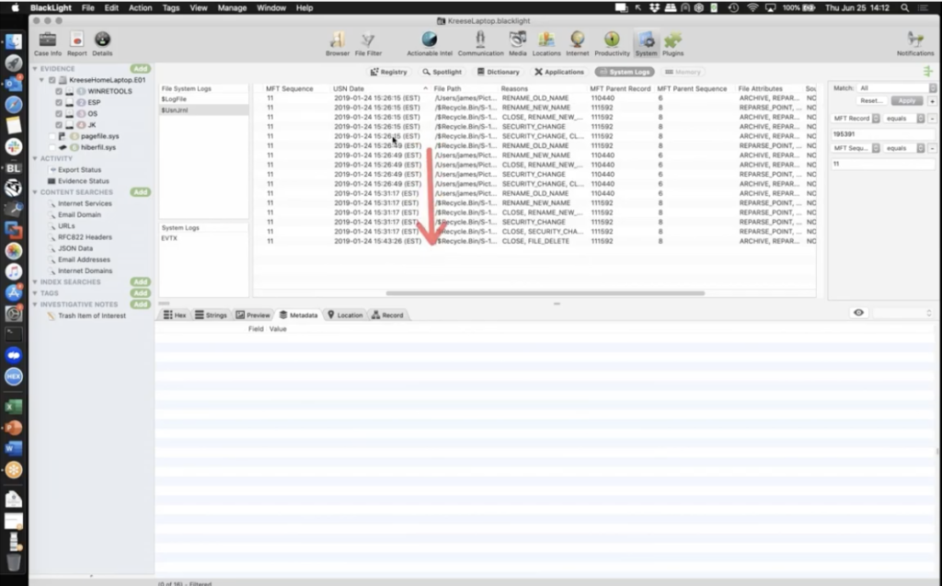This screenshot has width=942, height=586.
Task: Open the App Store icon in Dock
Action: (13, 293)
